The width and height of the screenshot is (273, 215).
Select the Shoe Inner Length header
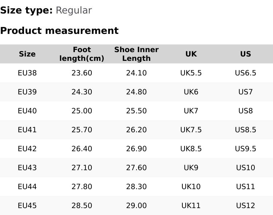(x=136, y=54)
